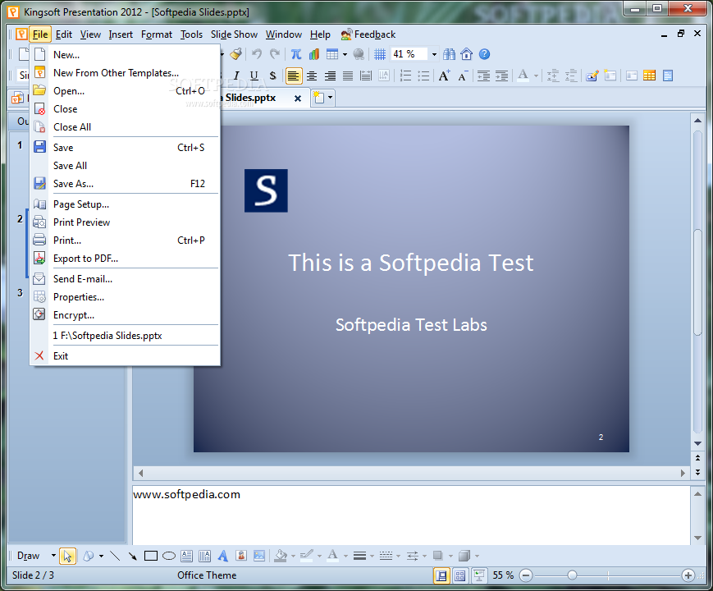Click the decrease indent icon

click(483, 76)
